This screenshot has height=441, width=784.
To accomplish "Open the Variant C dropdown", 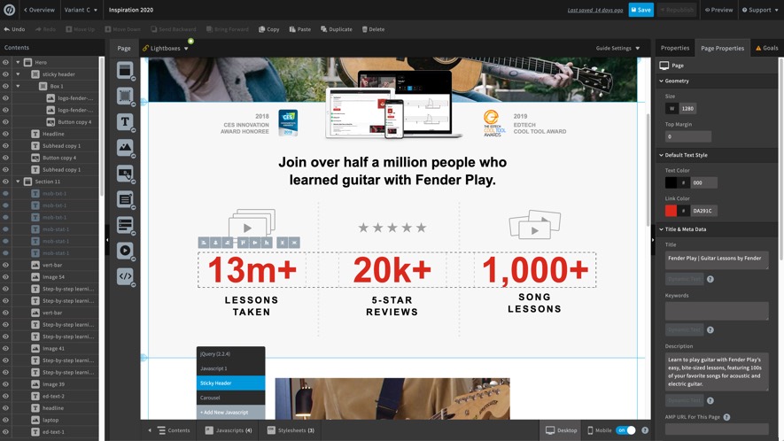I will (81, 10).
